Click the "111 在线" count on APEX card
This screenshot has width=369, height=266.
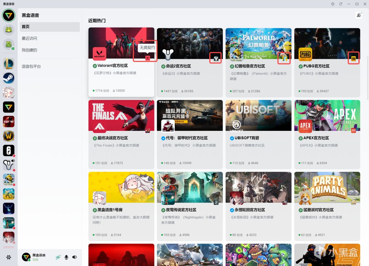tap(306, 163)
